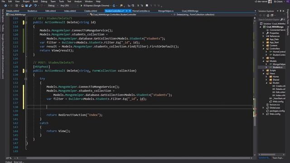Switch to the Edit.cshtml tab
The width and height of the screenshot is (290, 163).
(x=50, y=11)
